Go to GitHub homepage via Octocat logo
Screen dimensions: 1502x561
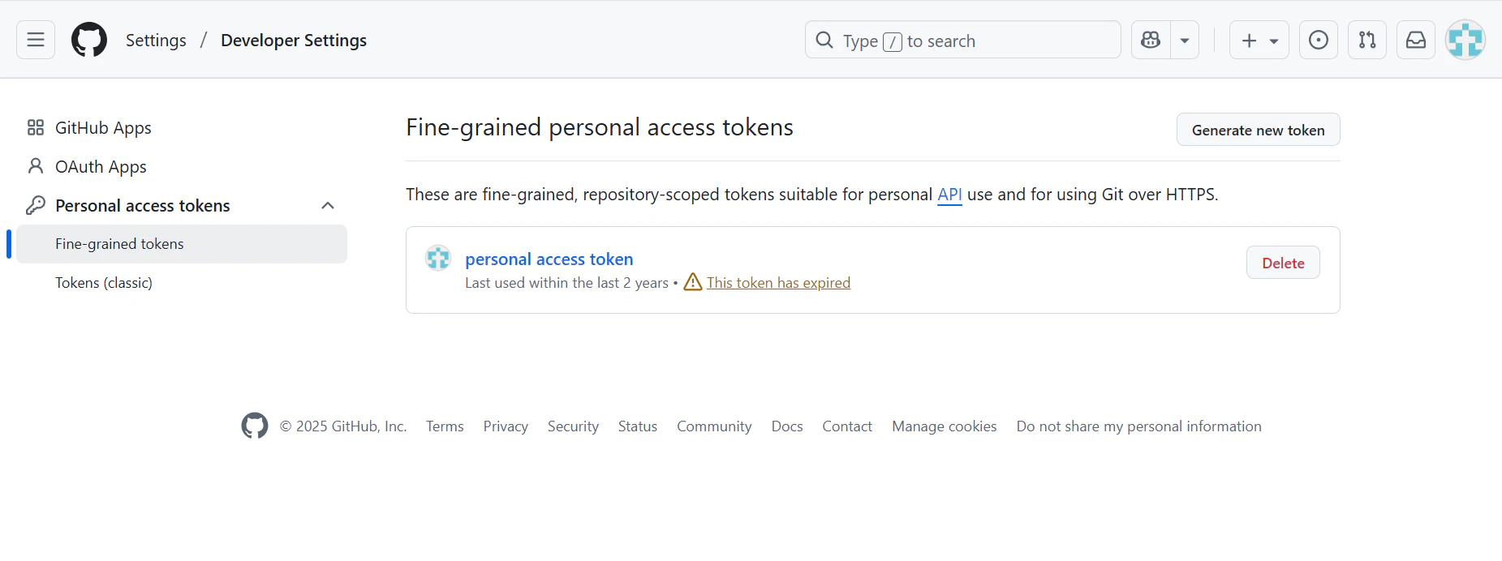coord(89,40)
